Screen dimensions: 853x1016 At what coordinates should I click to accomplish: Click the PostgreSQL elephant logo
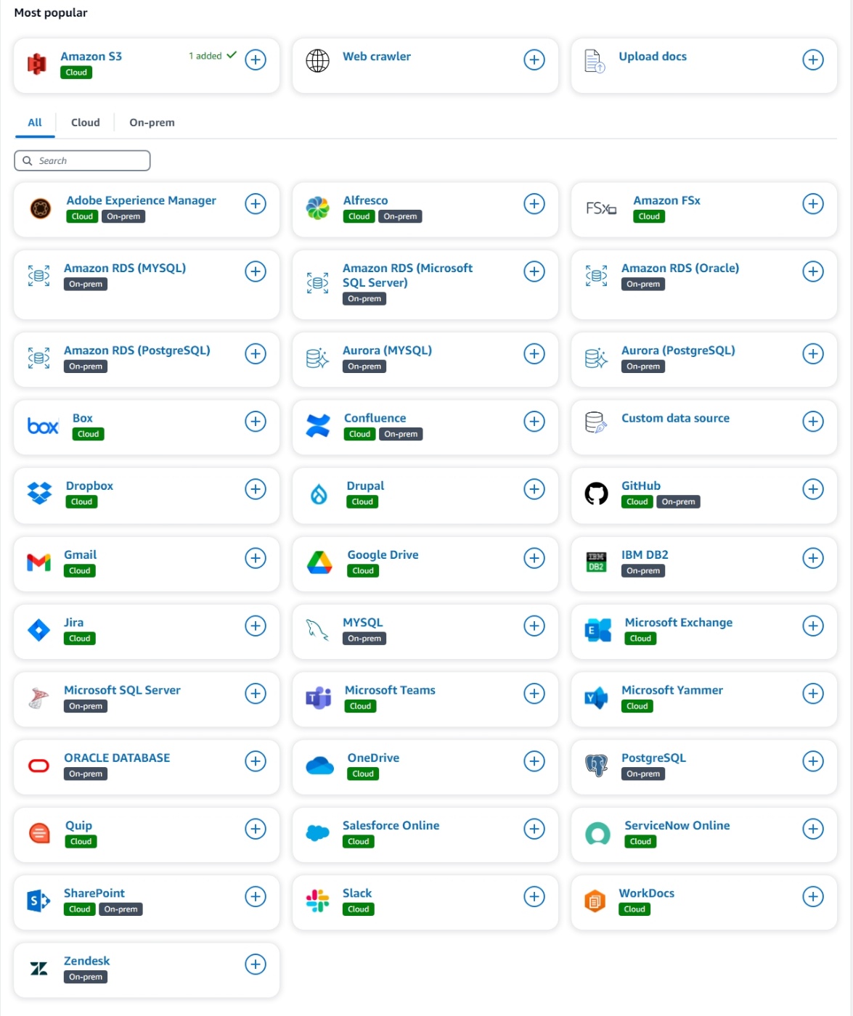pos(597,766)
